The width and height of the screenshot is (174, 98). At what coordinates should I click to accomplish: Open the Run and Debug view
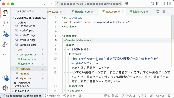point(5,44)
